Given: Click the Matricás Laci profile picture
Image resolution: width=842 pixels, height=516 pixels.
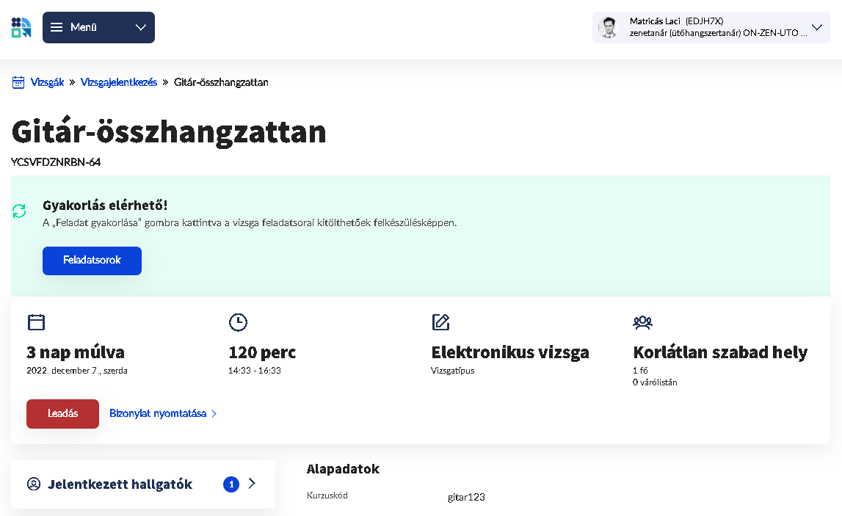Looking at the screenshot, I should pos(608,28).
